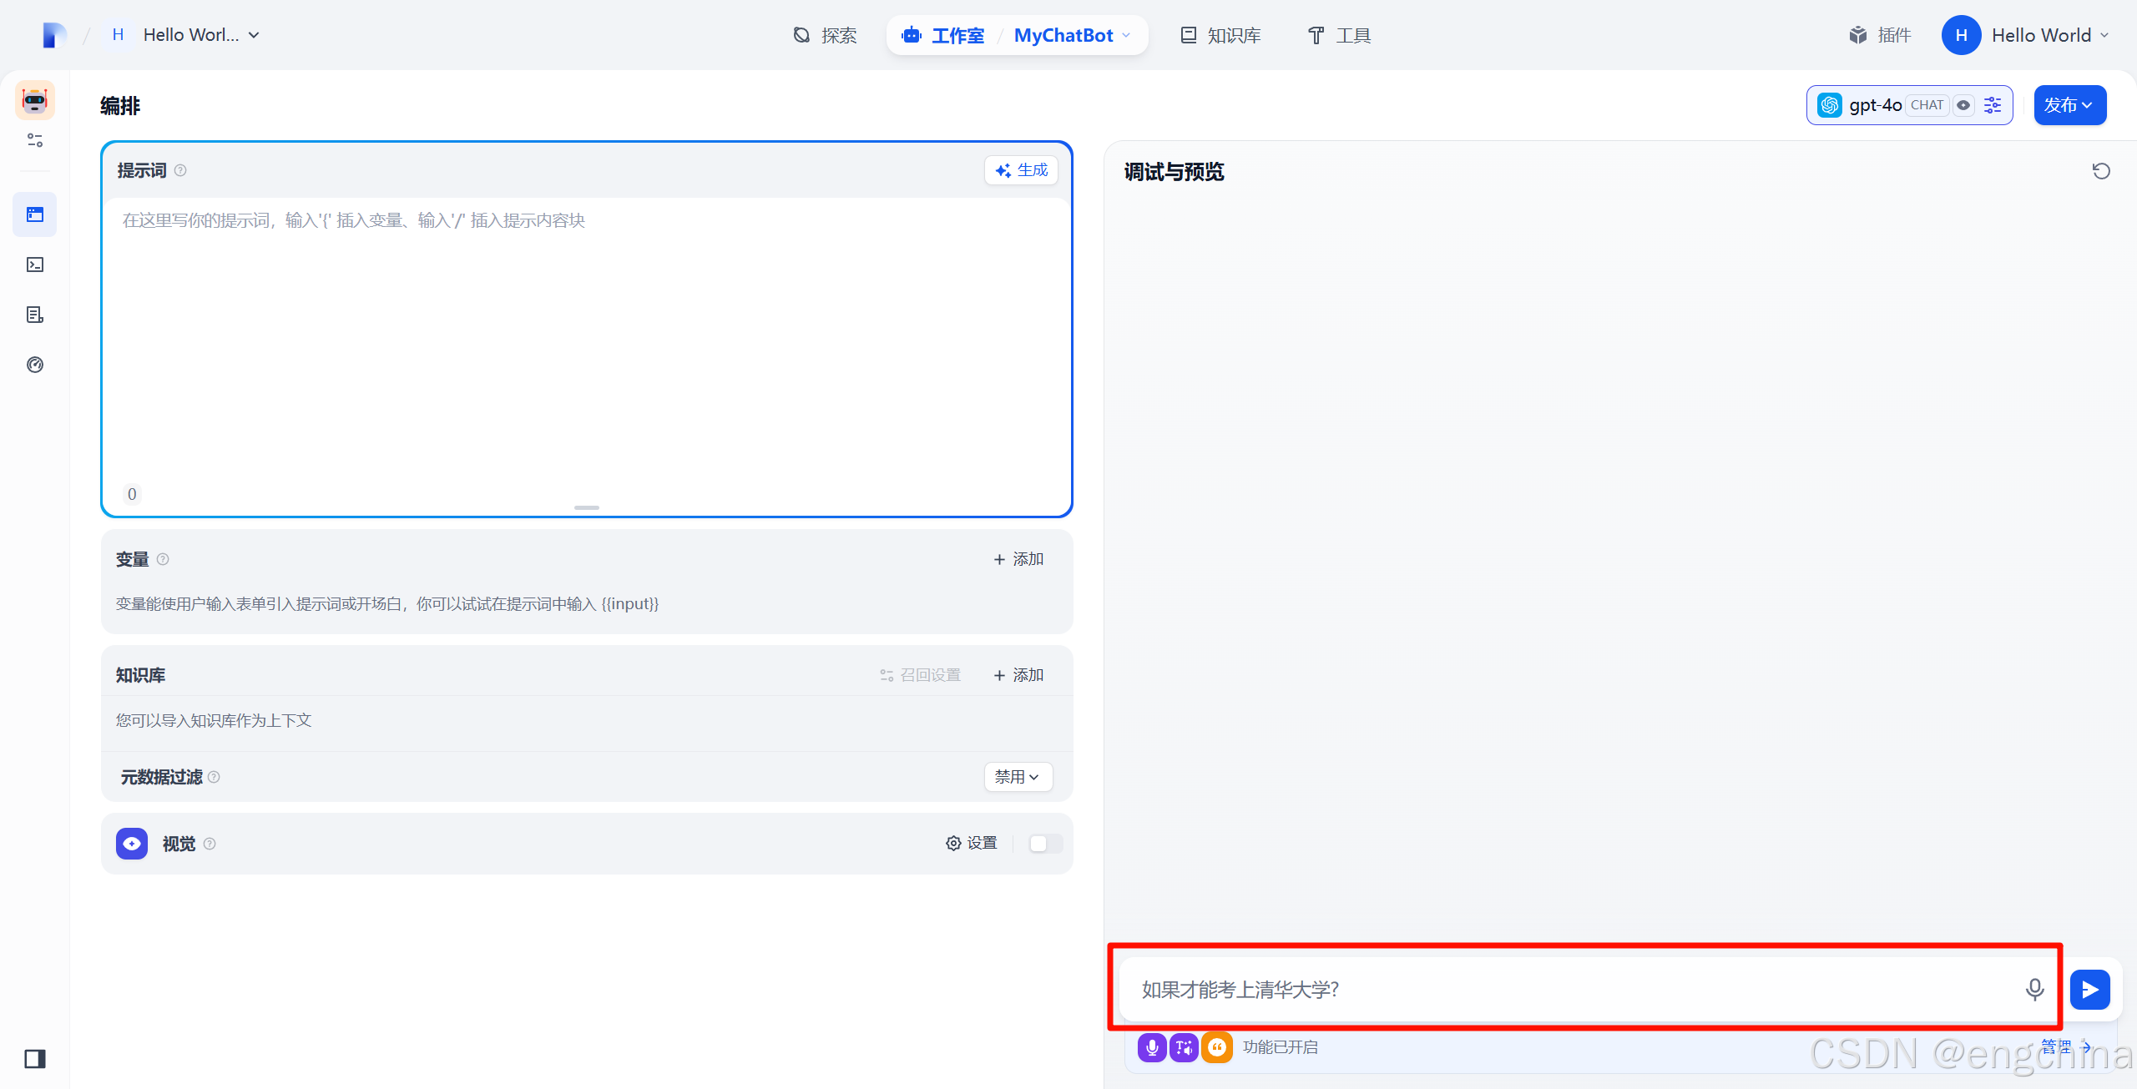Click the 生成 prompt generate button
The width and height of the screenshot is (2137, 1089).
1022,170
